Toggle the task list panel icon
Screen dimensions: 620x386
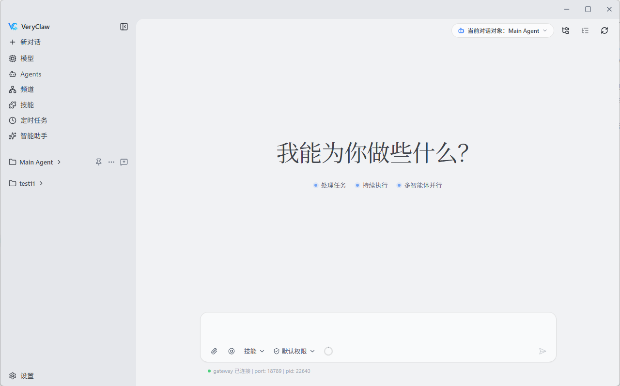(585, 30)
